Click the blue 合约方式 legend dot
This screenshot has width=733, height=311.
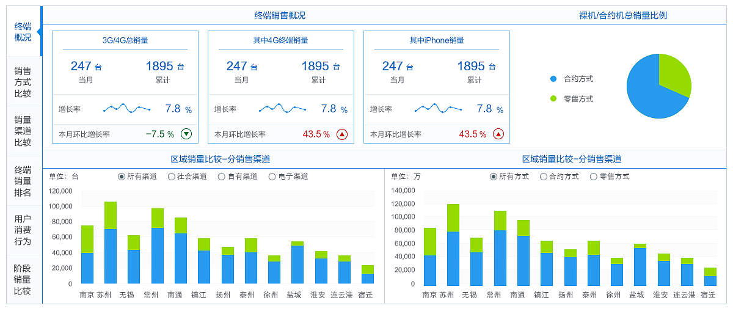[x=553, y=79]
